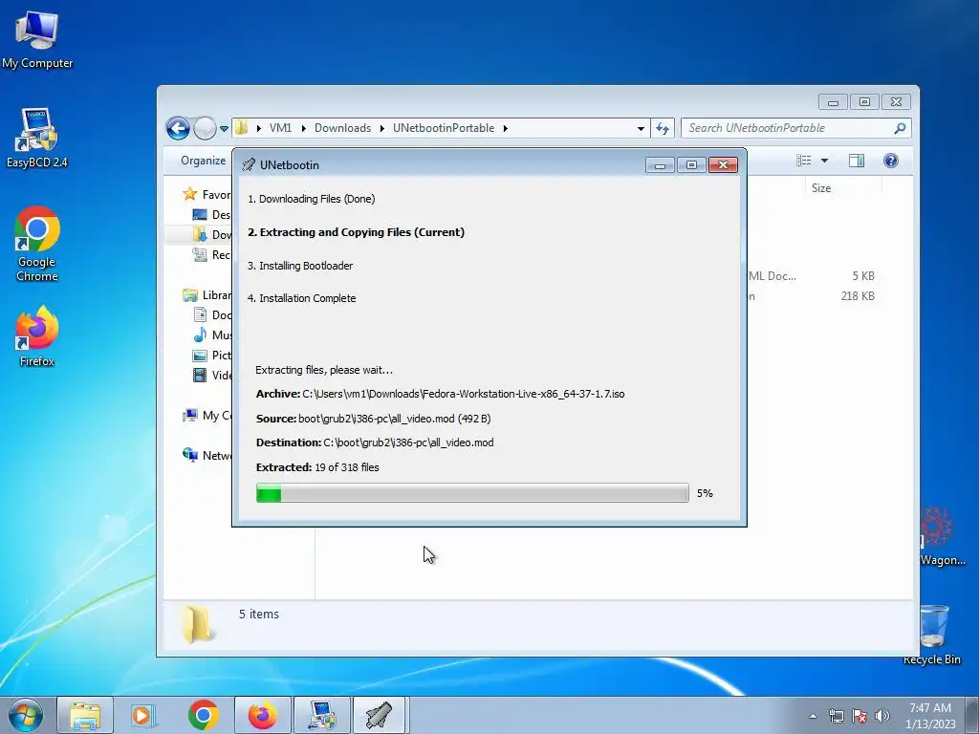Switch to EasyBCD taskbar button
This screenshot has height=734, width=979.
322,715
